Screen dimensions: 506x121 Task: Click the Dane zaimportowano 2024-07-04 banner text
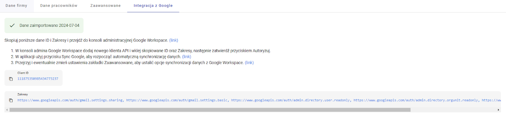[x=49, y=26]
